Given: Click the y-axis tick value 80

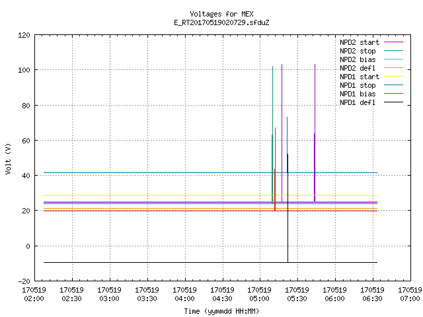Looking at the screenshot, I should 26,106.
